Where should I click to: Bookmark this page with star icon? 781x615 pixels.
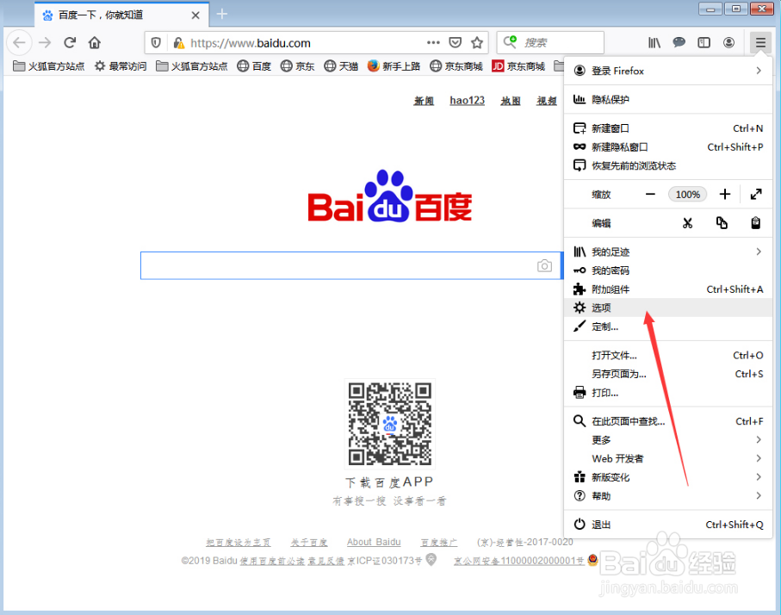(477, 43)
